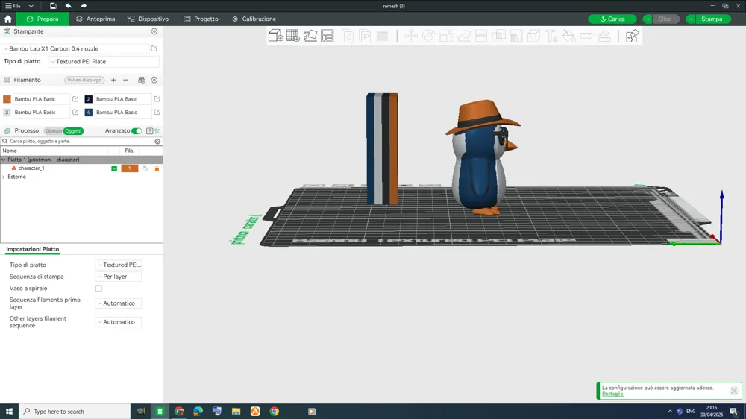Screen dimensions: 746x419
Task: Select the Text shape tool
Action: click(551, 36)
